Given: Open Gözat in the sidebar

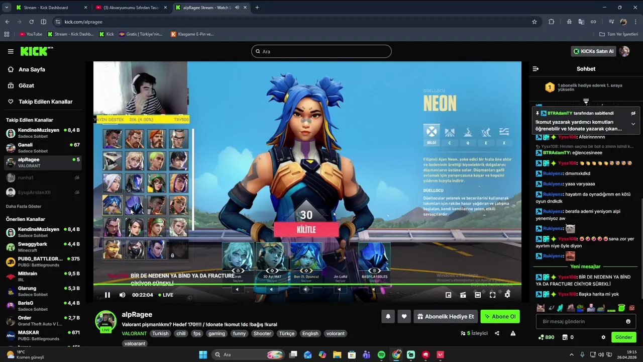Looking at the screenshot, I should pos(26,85).
